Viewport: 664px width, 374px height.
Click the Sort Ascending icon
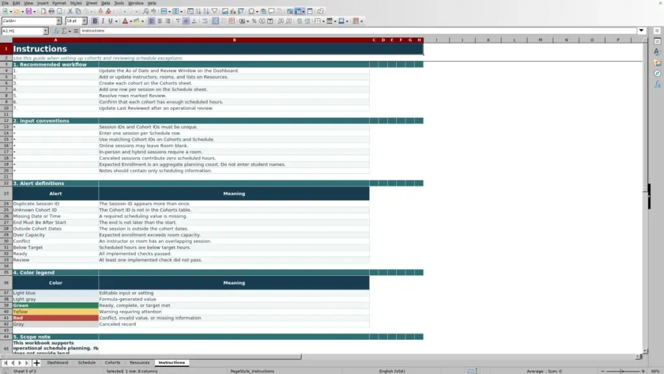pos(198,12)
